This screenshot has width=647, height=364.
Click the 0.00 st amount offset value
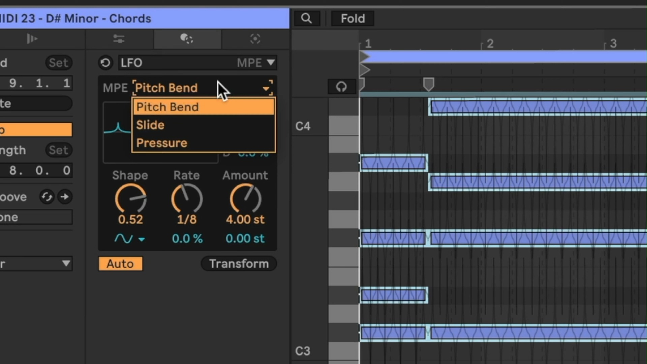[x=245, y=239]
